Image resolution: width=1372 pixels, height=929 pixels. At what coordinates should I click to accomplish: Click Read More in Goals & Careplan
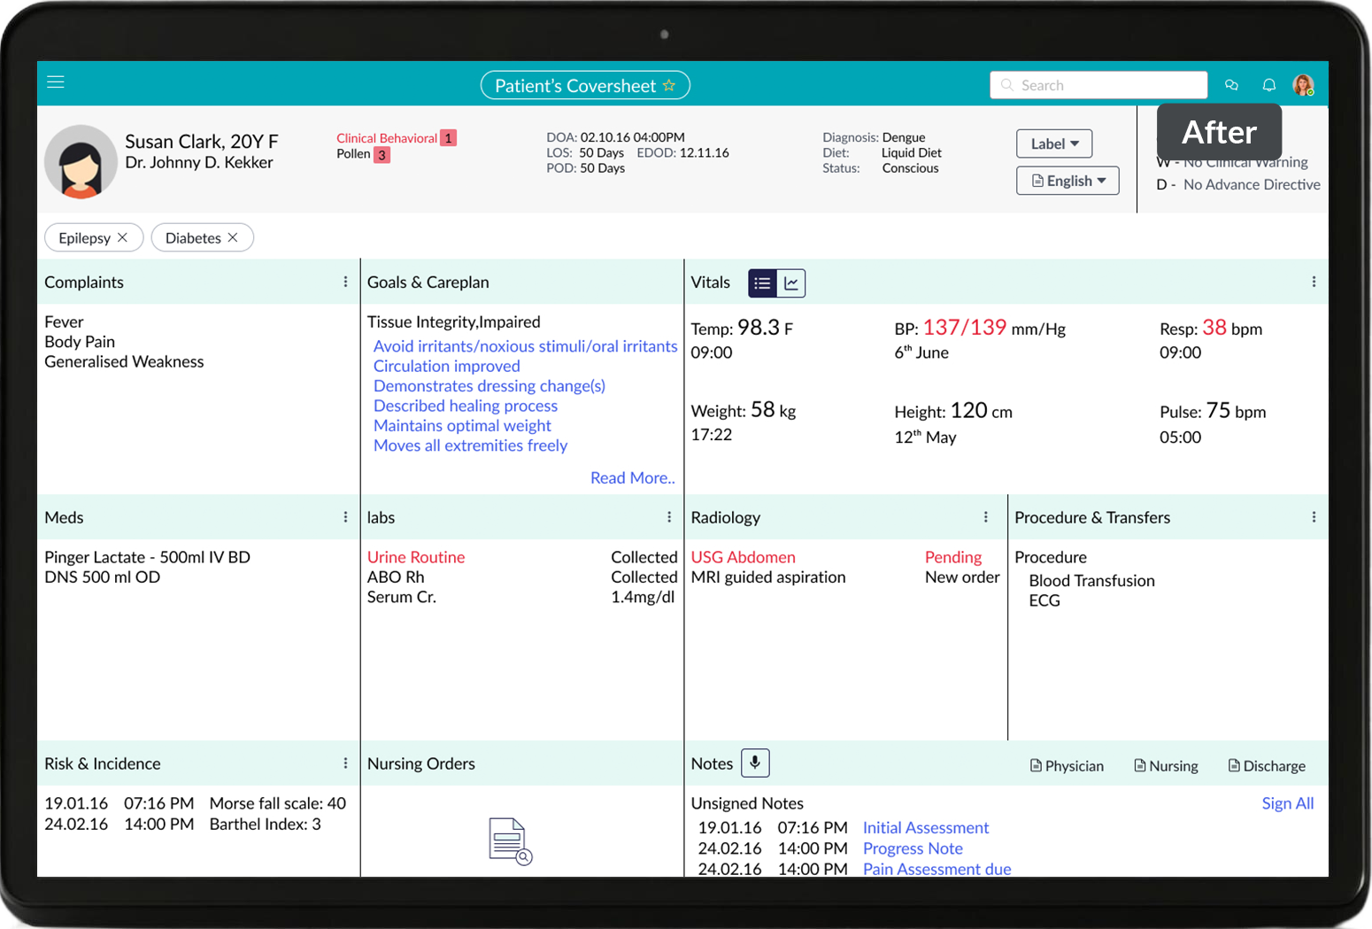tap(632, 478)
